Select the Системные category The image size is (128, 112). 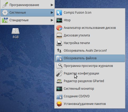[27, 13]
